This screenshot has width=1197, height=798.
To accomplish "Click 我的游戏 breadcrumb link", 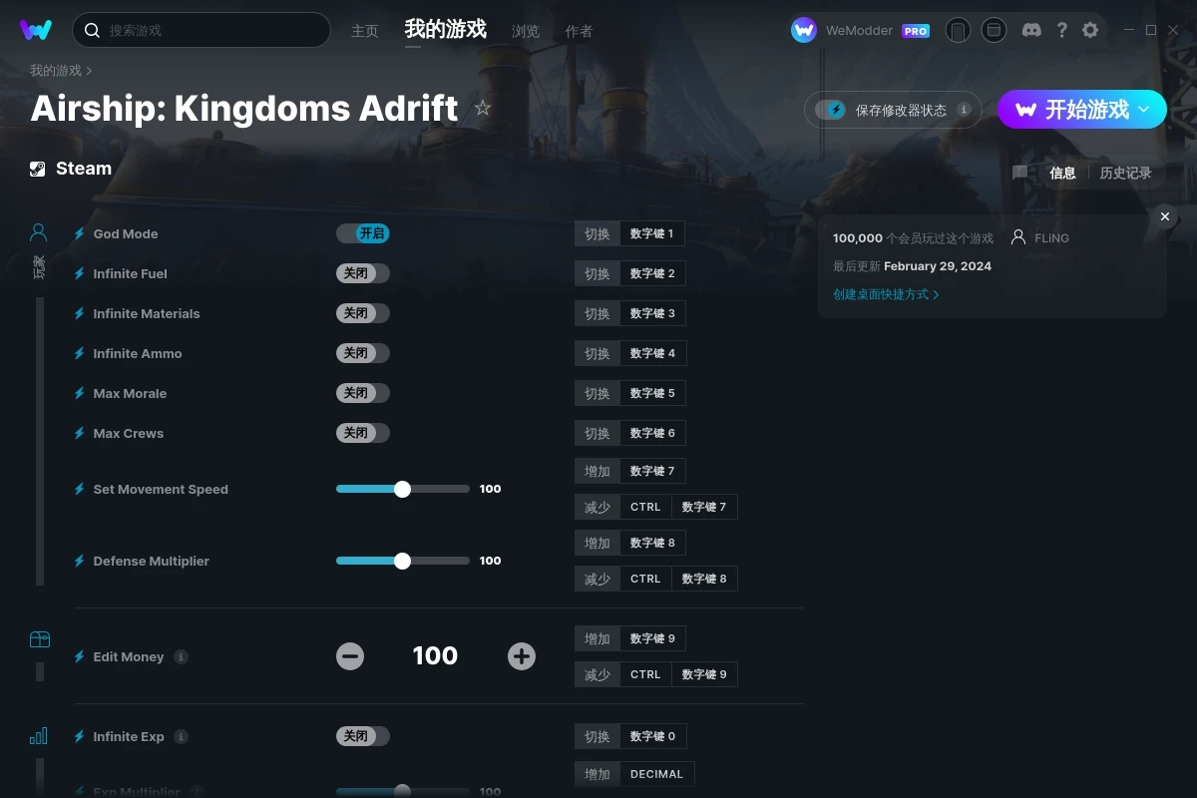I will pyautogui.click(x=56, y=70).
